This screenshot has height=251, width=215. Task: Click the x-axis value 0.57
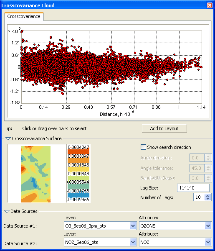click(111, 107)
